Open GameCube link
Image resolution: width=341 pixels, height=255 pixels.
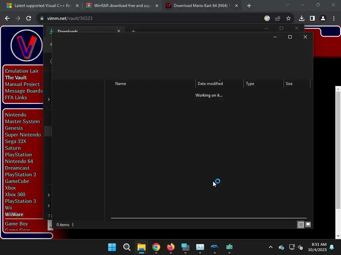coord(17,181)
